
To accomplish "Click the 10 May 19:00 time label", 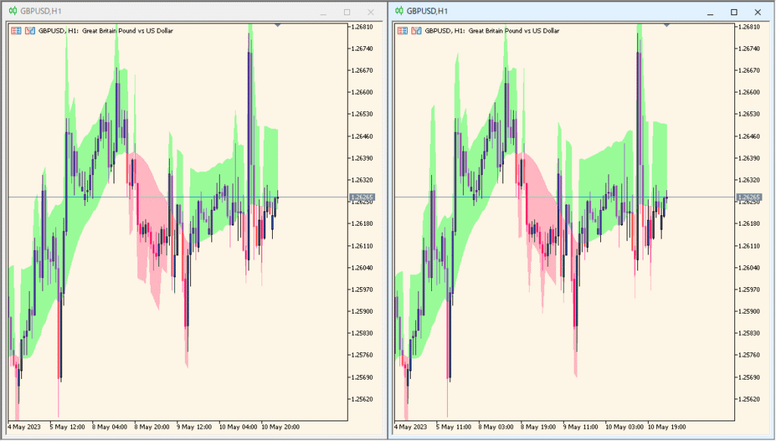I will pyautogui.click(x=667, y=427).
